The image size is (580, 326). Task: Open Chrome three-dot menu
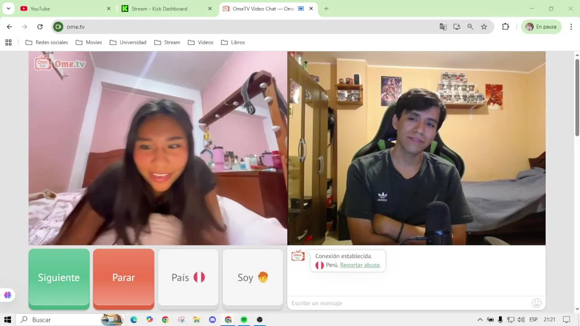point(570,27)
